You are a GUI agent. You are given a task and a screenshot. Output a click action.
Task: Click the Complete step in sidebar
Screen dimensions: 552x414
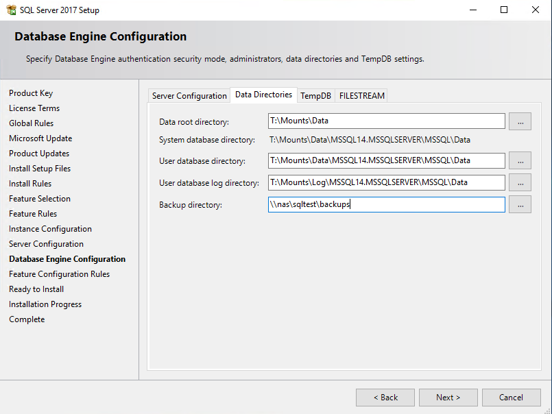[x=27, y=319]
